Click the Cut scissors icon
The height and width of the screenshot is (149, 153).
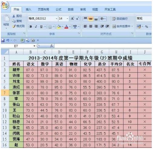pos(14,16)
